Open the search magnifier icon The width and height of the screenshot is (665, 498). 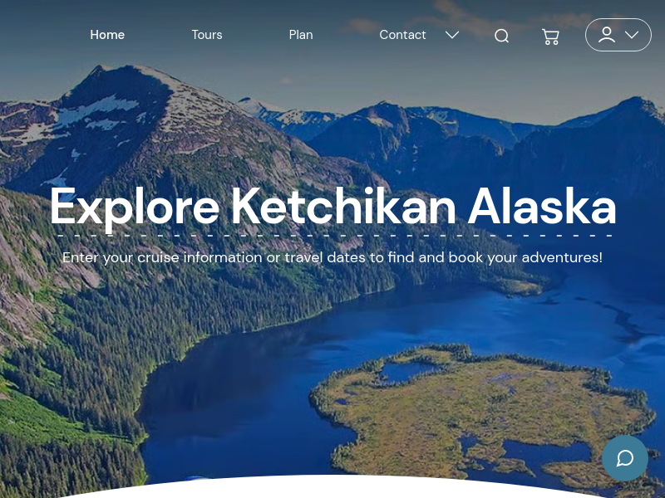501,36
